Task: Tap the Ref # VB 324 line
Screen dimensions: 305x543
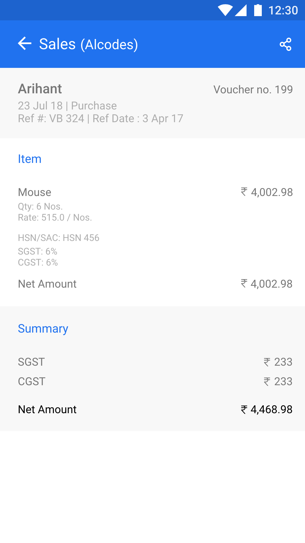Action: (x=101, y=118)
